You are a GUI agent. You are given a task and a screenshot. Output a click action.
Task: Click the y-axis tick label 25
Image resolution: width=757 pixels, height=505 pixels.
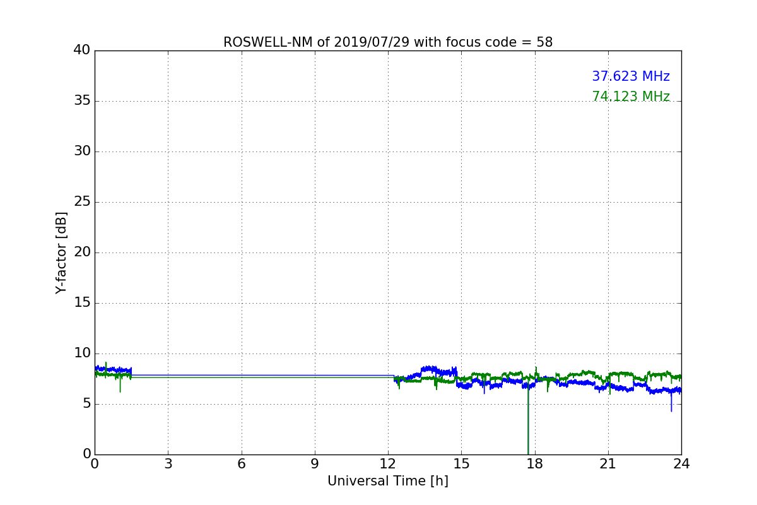click(x=82, y=202)
